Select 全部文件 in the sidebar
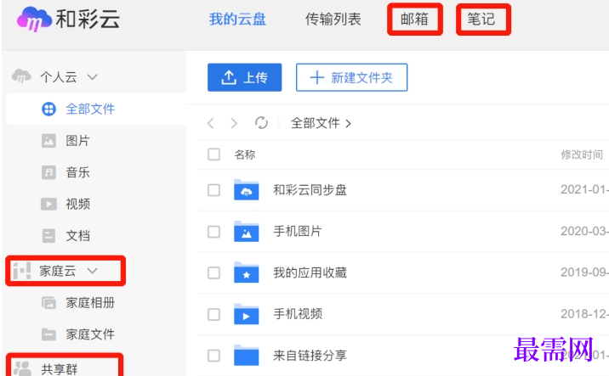Image resolution: width=609 pixels, height=376 pixels. [96, 109]
